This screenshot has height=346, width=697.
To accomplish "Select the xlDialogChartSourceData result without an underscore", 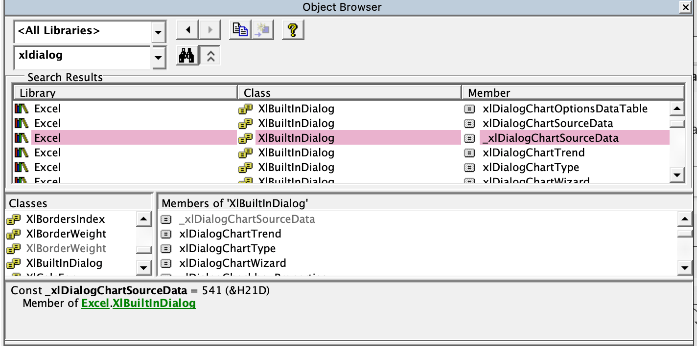I will point(548,123).
